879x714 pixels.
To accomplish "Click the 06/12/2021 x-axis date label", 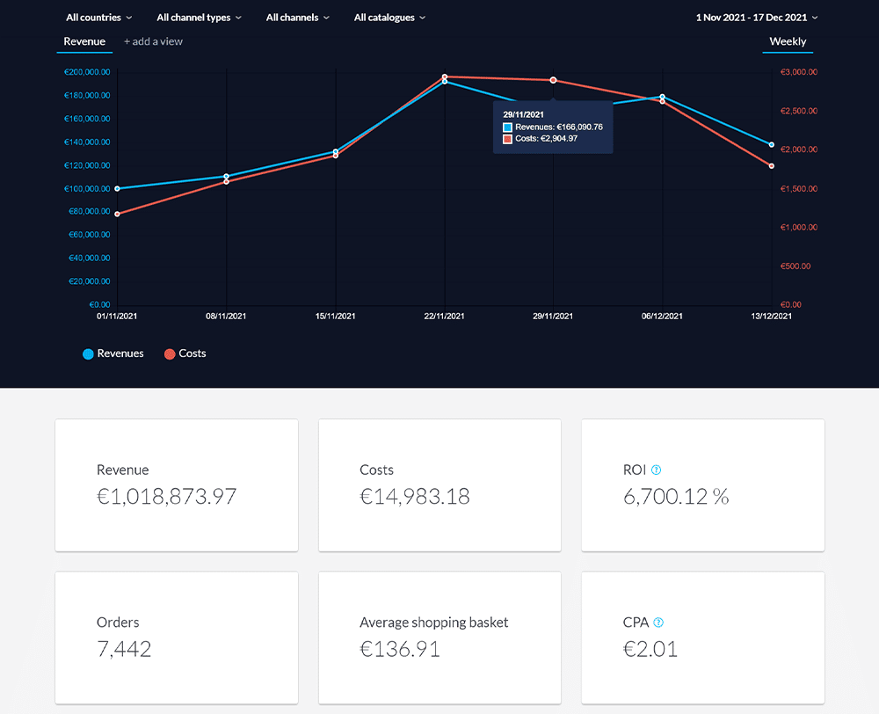I will click(x=662, y=317).
